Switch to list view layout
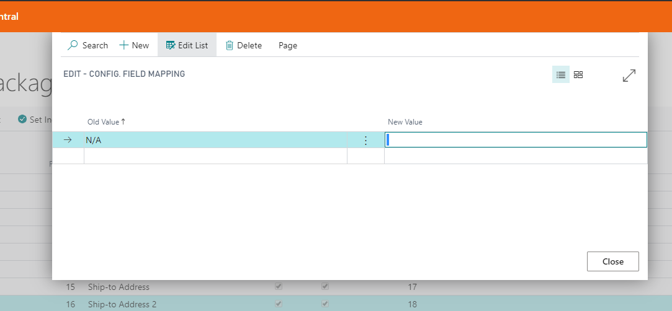The image size is (672, 311). pos(561,75)
